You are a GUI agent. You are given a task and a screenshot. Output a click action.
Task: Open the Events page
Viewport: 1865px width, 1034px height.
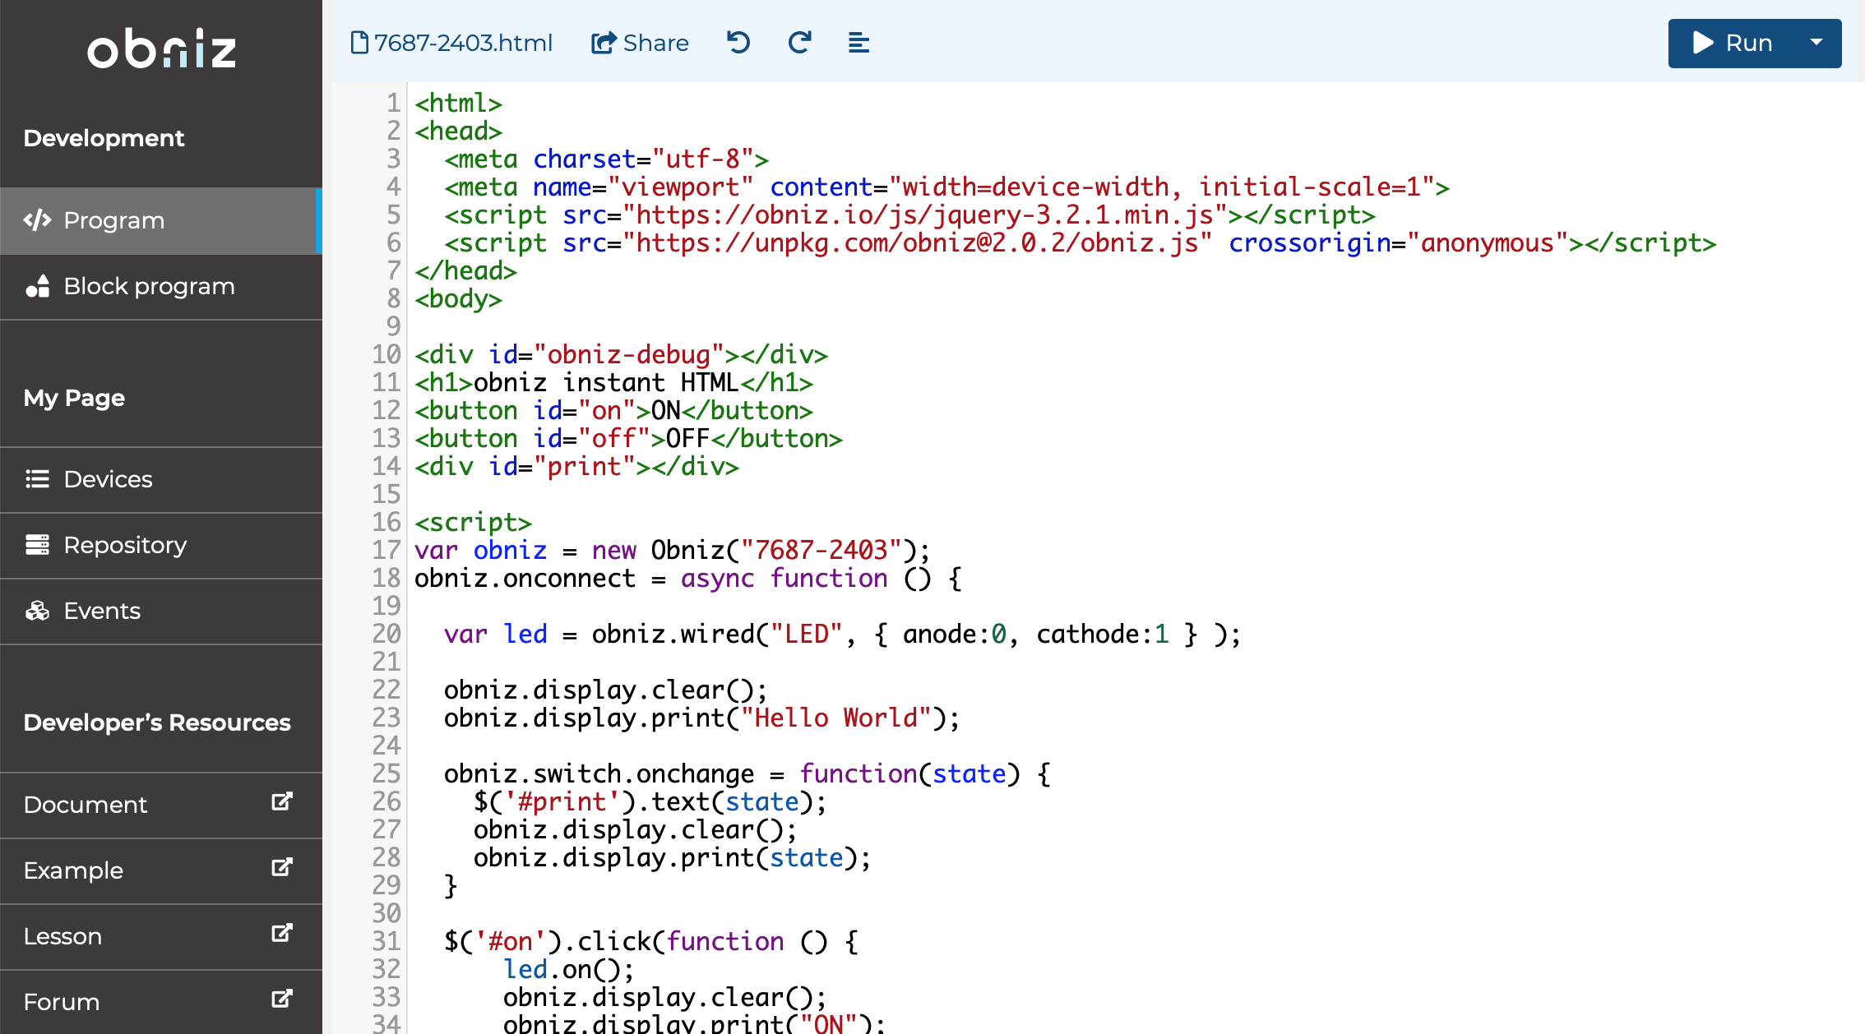pos(101,611)
